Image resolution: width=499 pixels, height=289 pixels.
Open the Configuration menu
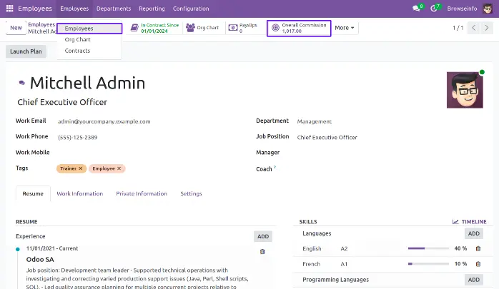coord(191,9)
